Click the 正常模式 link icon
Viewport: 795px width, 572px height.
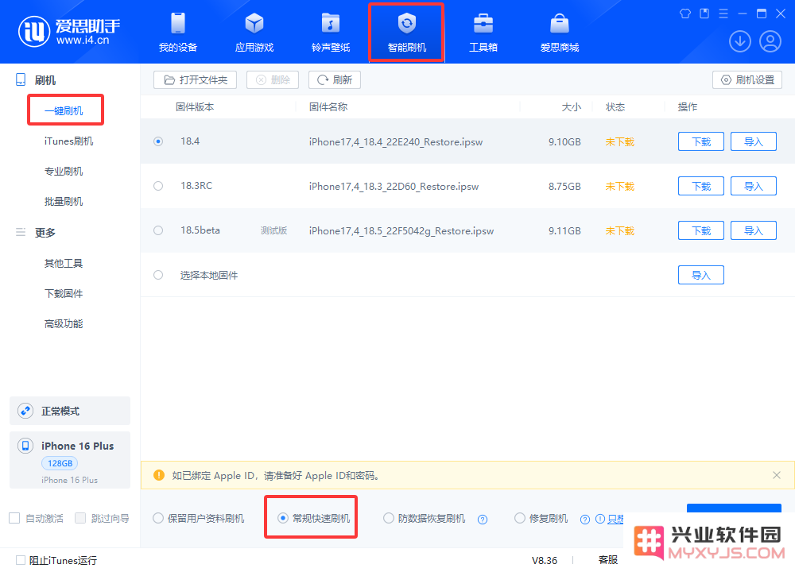pyautogui.click(x=25, y=411)
